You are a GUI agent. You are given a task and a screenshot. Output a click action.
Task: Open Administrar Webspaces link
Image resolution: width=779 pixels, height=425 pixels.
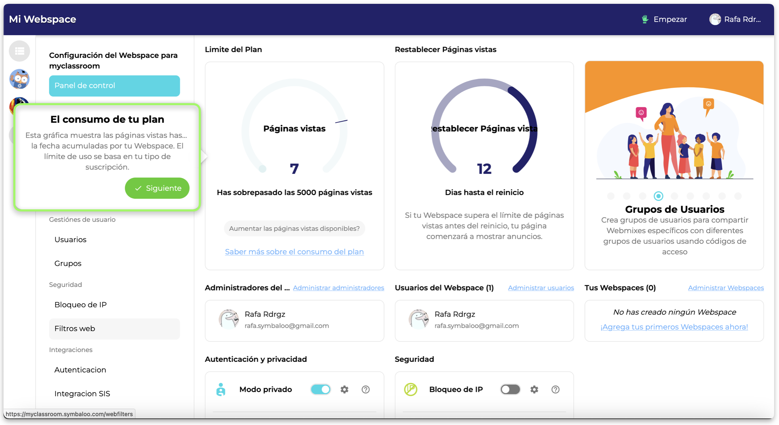click(726, 288)
